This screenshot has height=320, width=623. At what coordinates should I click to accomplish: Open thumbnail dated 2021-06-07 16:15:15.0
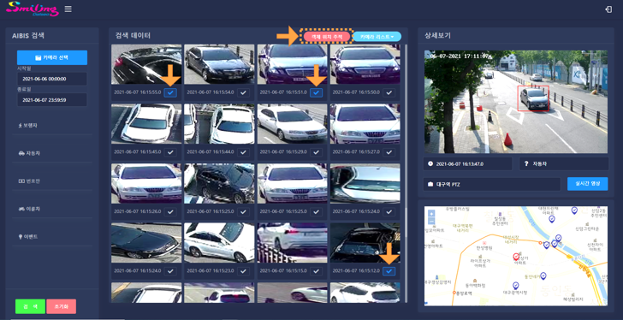[x=293, y=243]
